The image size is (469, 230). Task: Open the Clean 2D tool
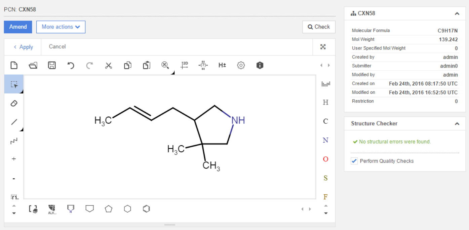(x=184, y=65)
